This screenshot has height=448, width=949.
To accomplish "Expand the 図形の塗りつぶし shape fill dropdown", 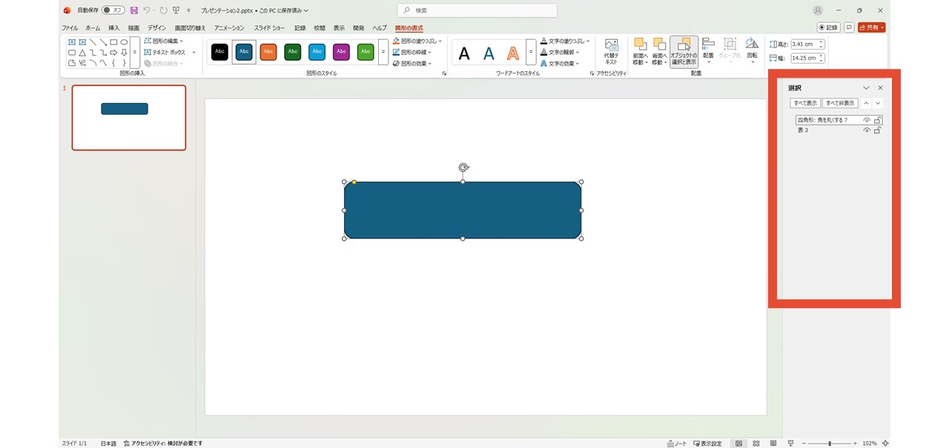I will coord(440,41).
